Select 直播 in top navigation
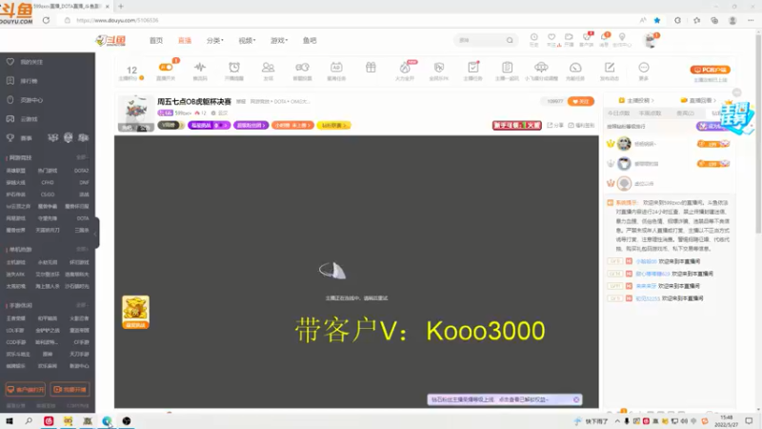The height and width of the screenshot is (429, 762). (x=185, y=40)
